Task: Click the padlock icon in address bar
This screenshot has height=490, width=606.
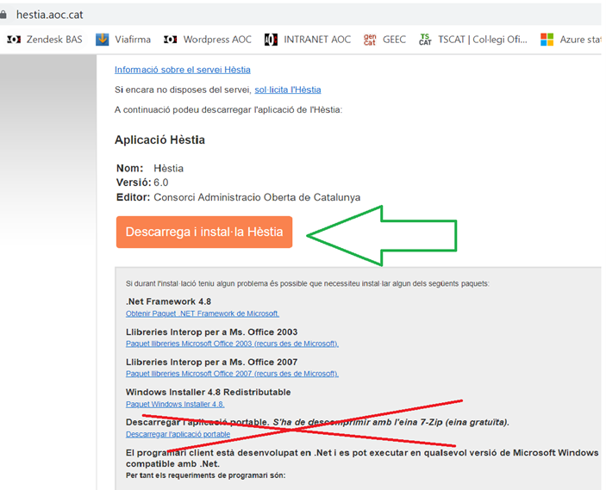Action: [6, 15]
